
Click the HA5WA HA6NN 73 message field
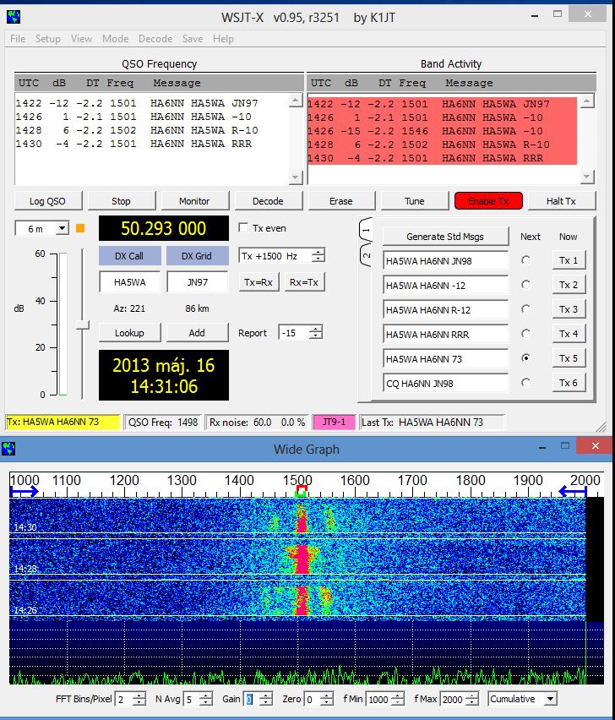(x=446, y=358)
